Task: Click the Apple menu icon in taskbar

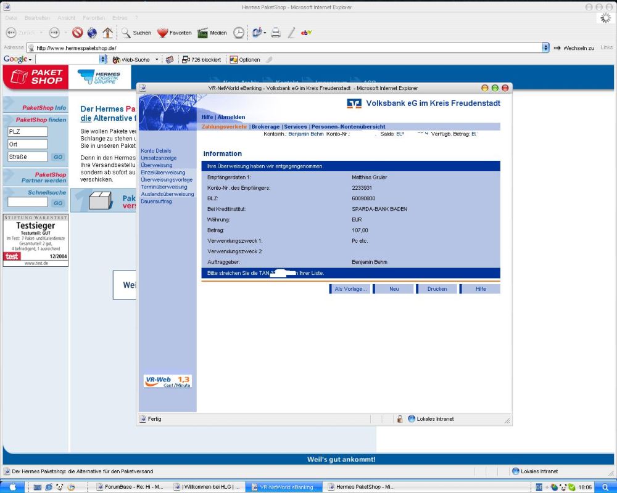Action: pyautogui.click(x=12, y=487)
